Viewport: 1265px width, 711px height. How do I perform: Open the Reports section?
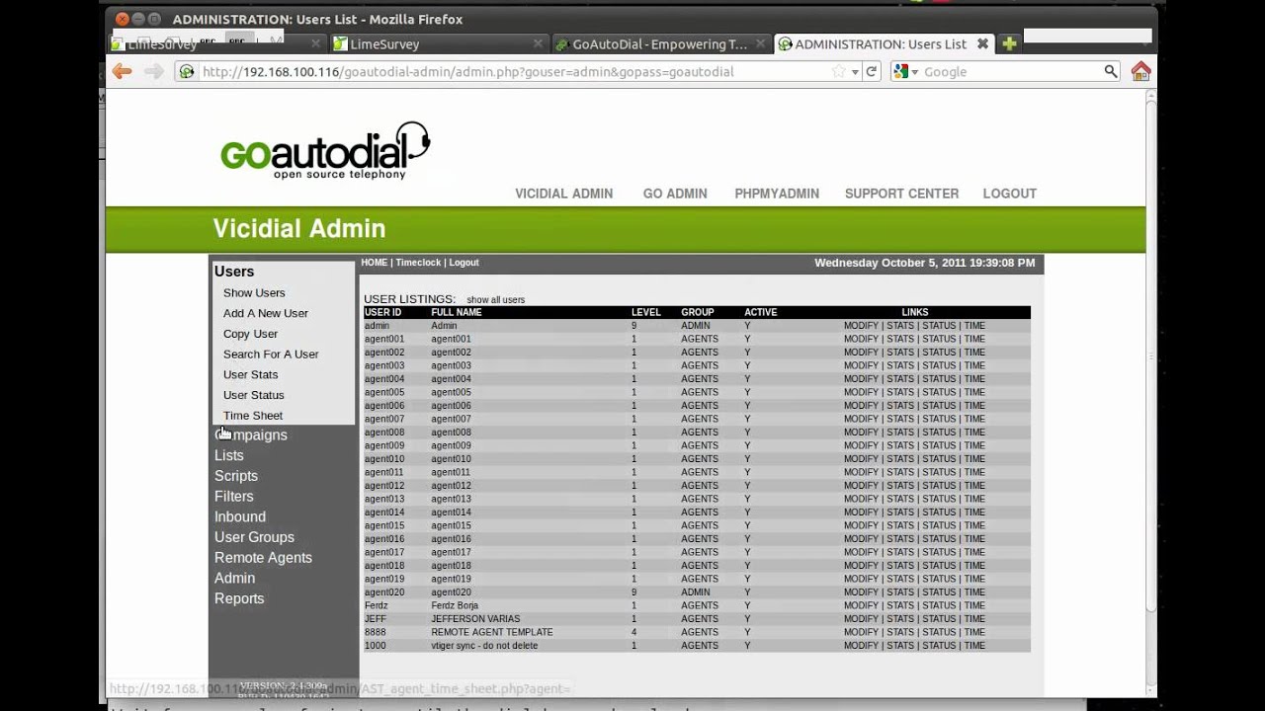[239, 598]
